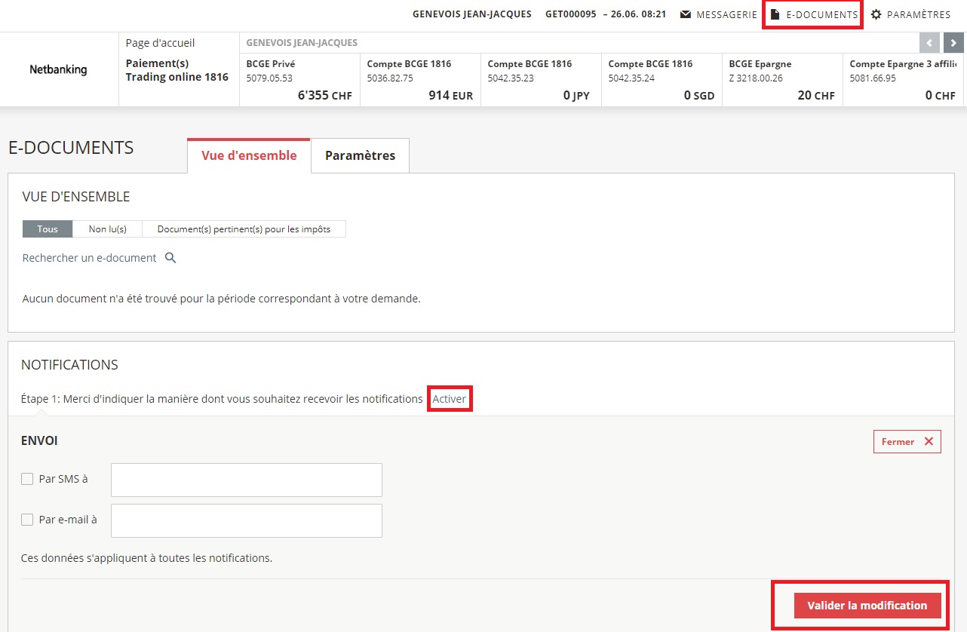Open the Page d'accueil link
This screenshot has height=632, width=967.
(x=160, y=43)
